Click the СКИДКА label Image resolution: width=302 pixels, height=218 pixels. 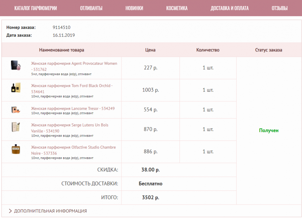[x=107, y=170]
